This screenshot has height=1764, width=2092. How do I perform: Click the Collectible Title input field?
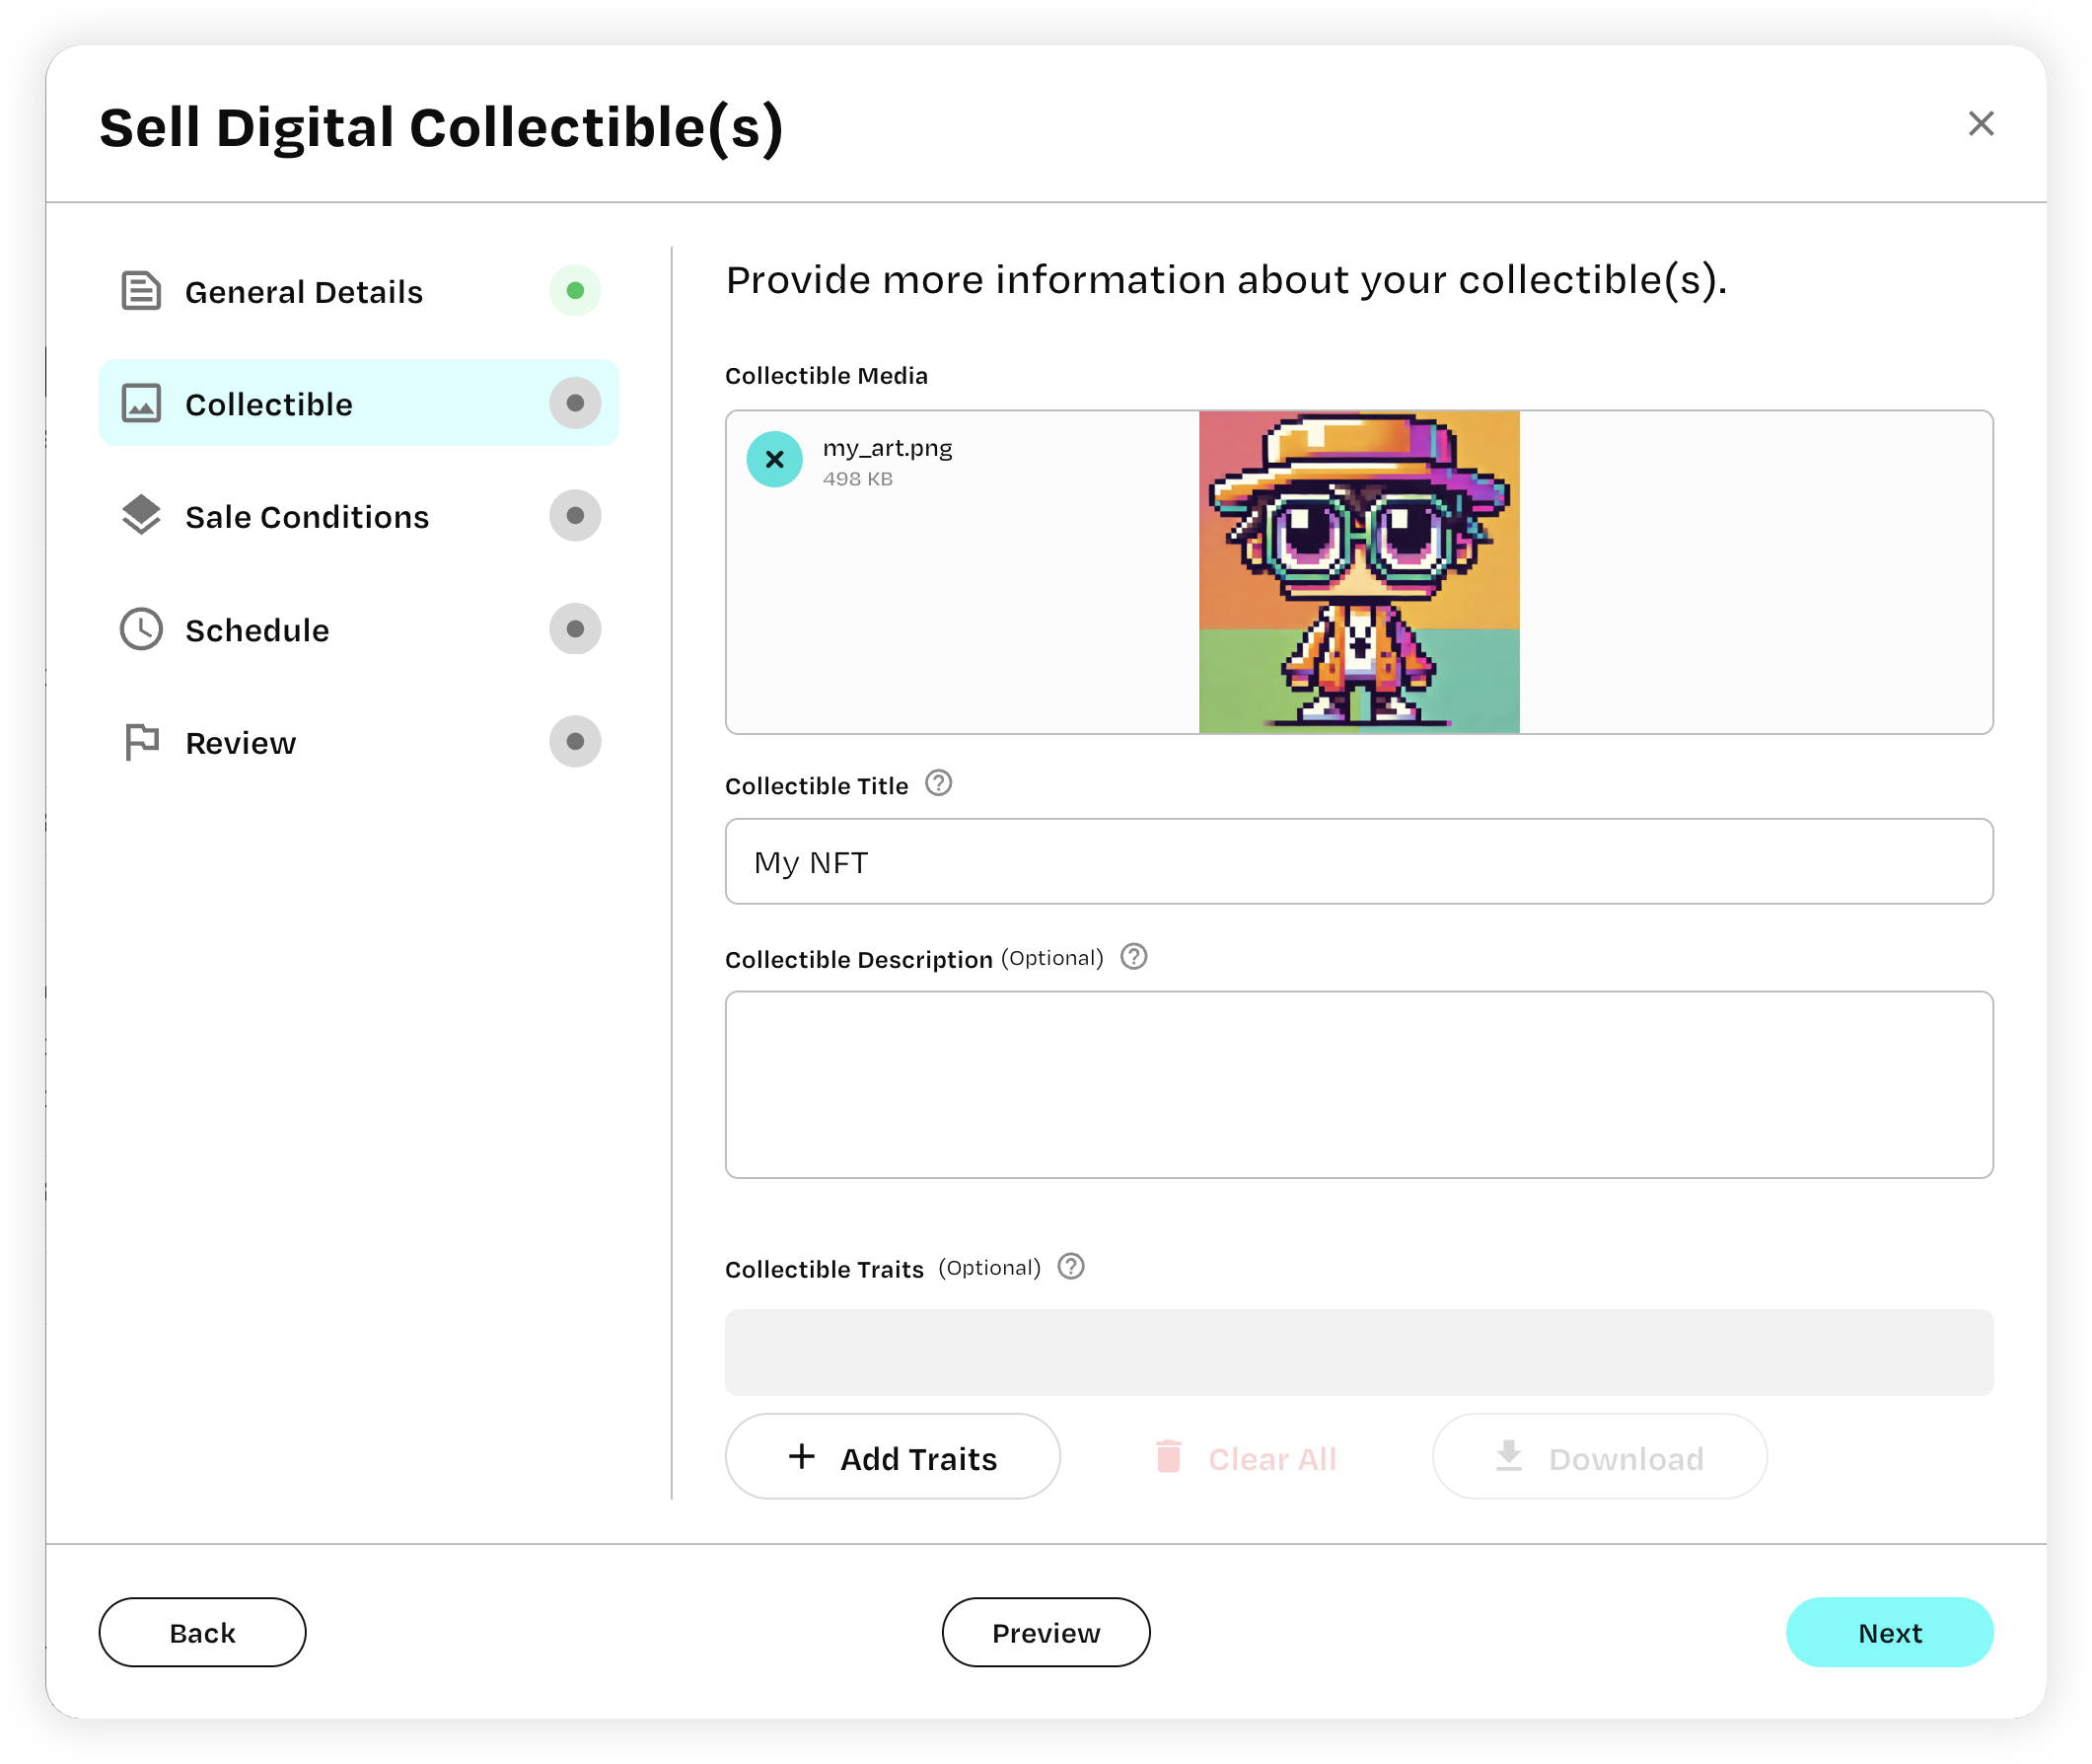[1359, 859]
